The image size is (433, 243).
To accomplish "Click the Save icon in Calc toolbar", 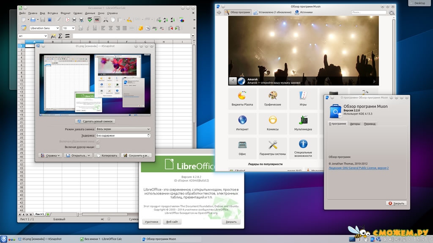I will tap(43, 20).
